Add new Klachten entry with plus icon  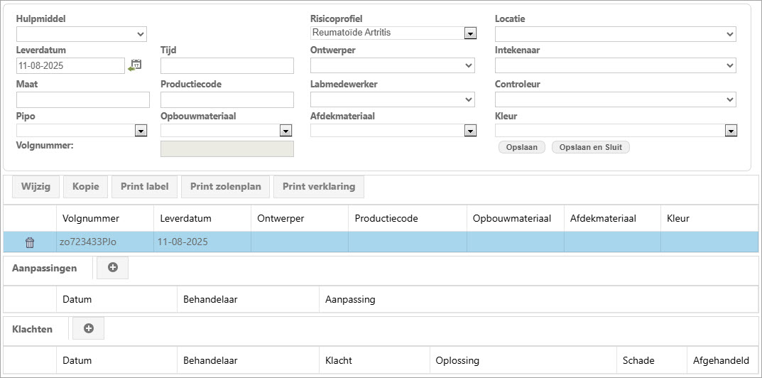[x=88, y=328]
